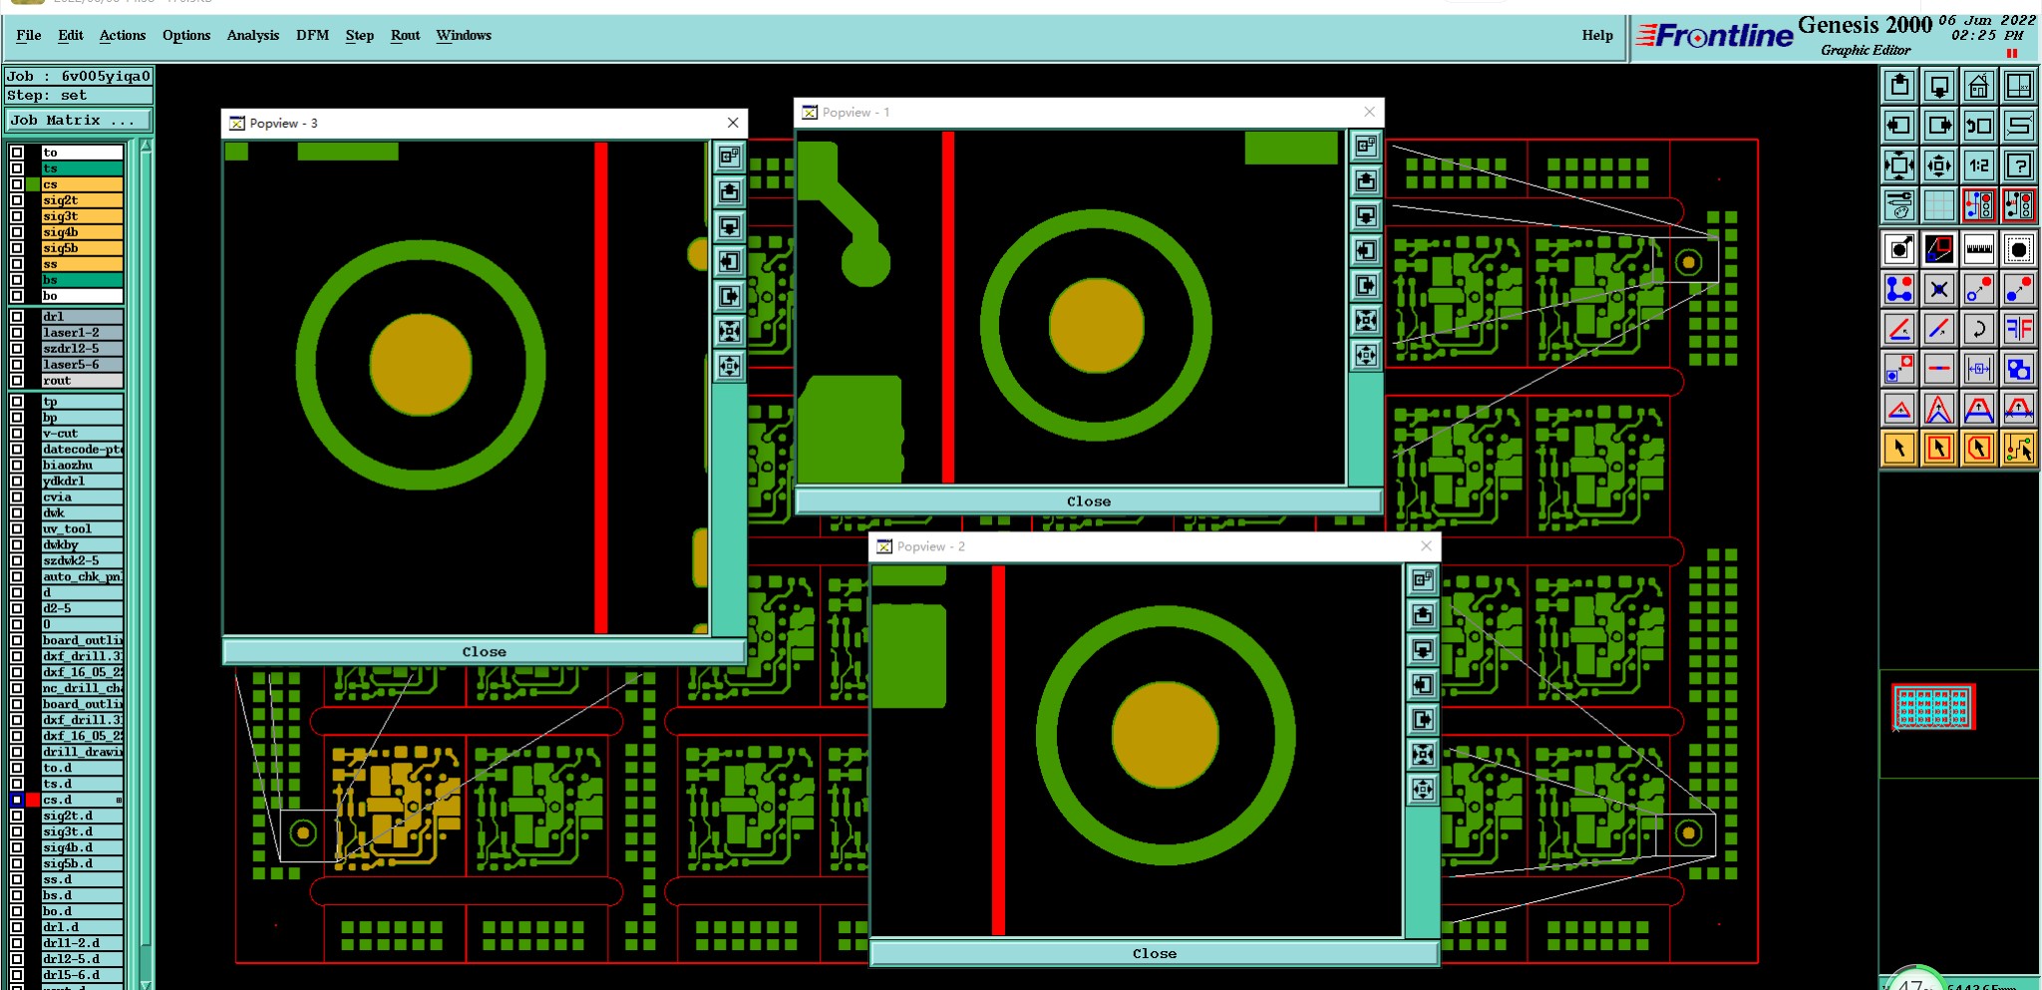
Task: Toggle the checkbox for layer drl
Action: [x=17, y=317]
